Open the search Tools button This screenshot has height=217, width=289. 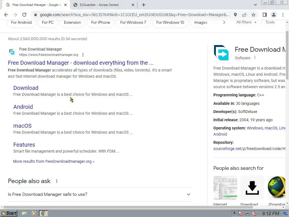[x=270, y=22]
